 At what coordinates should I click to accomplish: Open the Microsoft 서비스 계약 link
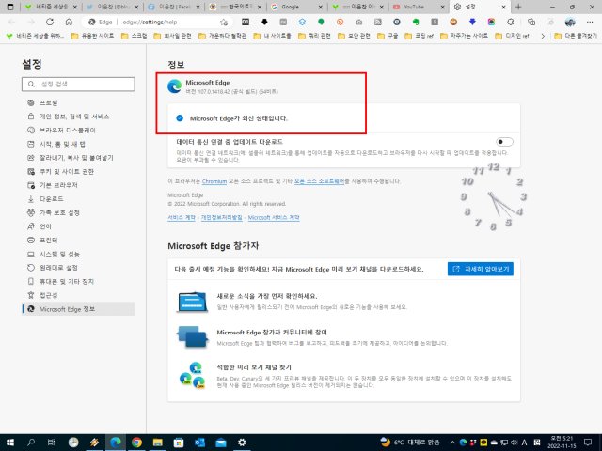(x=274, y=217)
